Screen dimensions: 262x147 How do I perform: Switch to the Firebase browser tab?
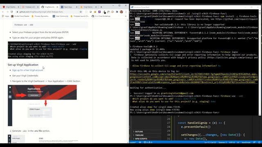[x=30, y=7]
